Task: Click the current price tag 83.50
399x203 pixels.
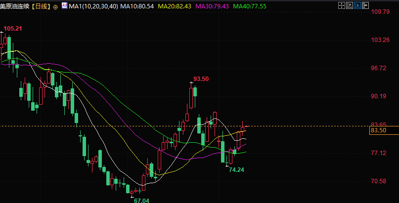Action: (384, 130)
